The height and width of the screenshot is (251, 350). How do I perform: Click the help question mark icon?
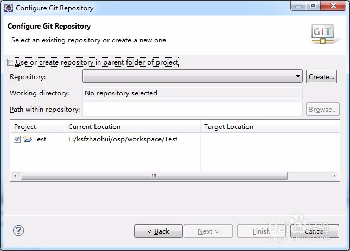[18, 230]
